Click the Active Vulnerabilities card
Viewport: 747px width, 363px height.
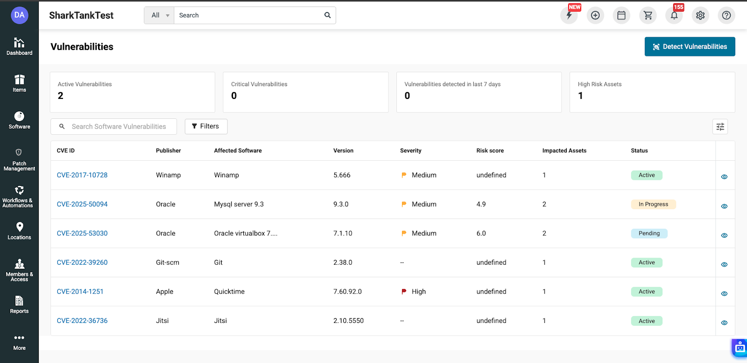pos(133,92)
